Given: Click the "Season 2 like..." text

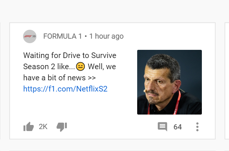Looking at the screenshot, I should [49, 67].
